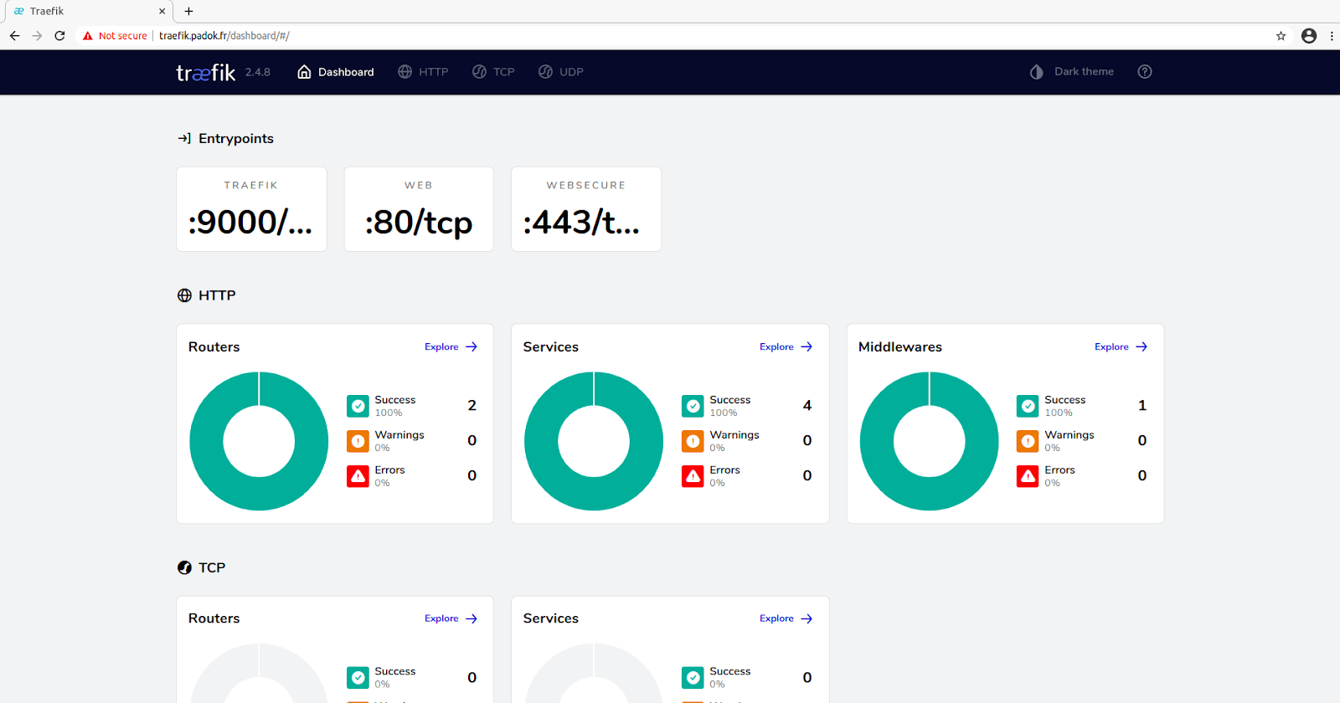Explore HTTP Middlewares
This screenshot has height=703, width=1340.
pos(1121,346)
